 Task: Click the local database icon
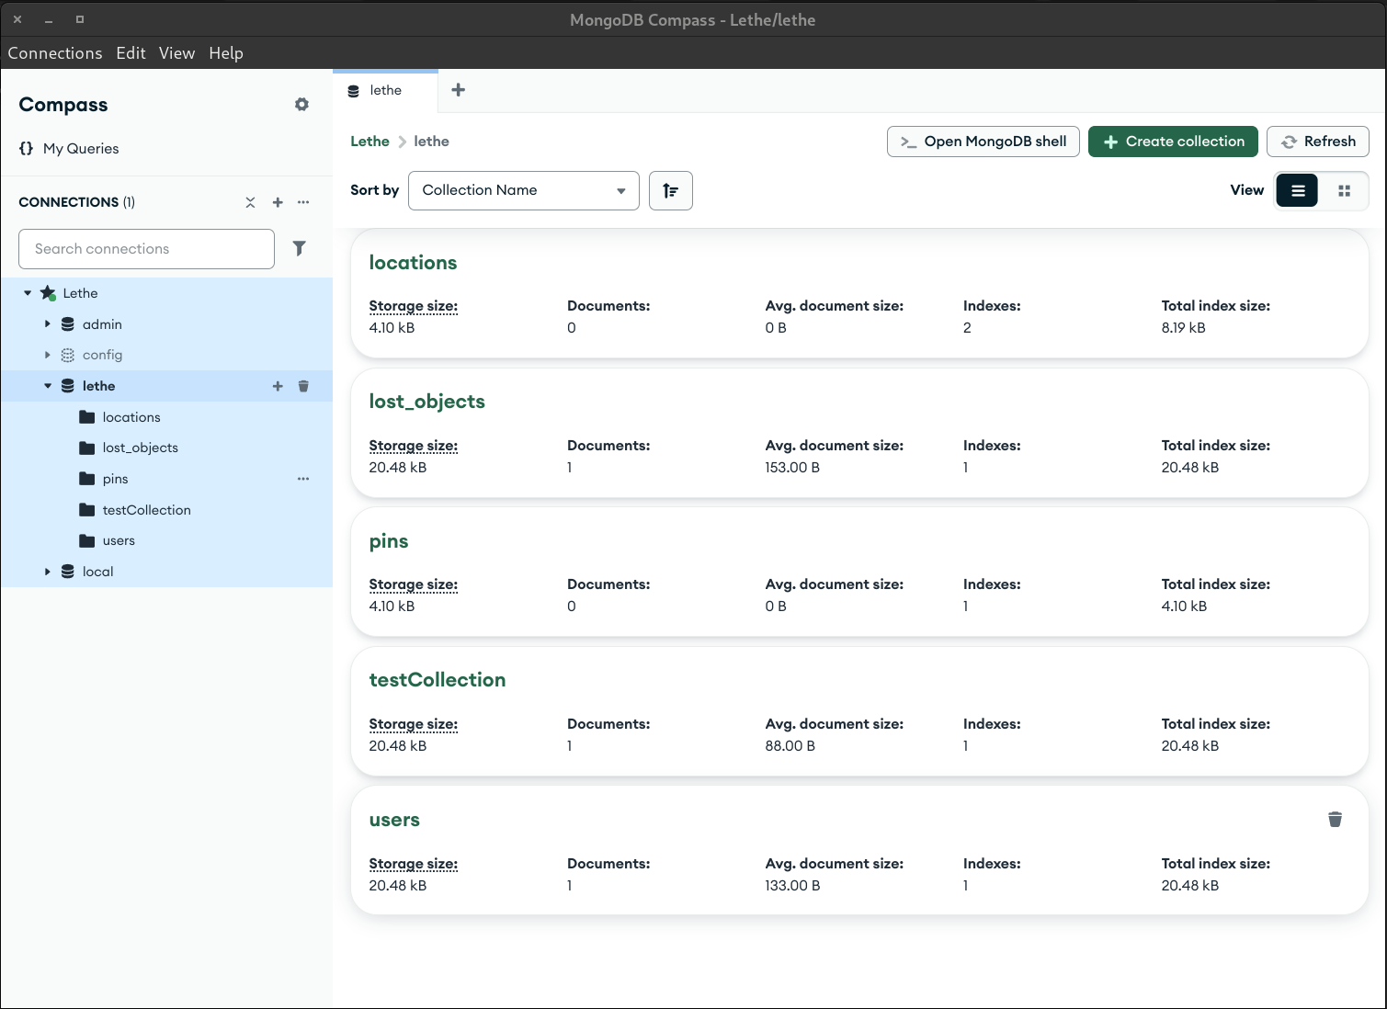point(68,572)
